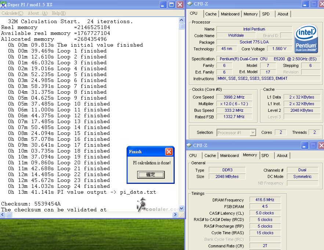This screenshot has height=250, width=324.
Task: Click the 'x 12.0 ( 6 - 12 )' multiplier value
Action: point(234,104)
